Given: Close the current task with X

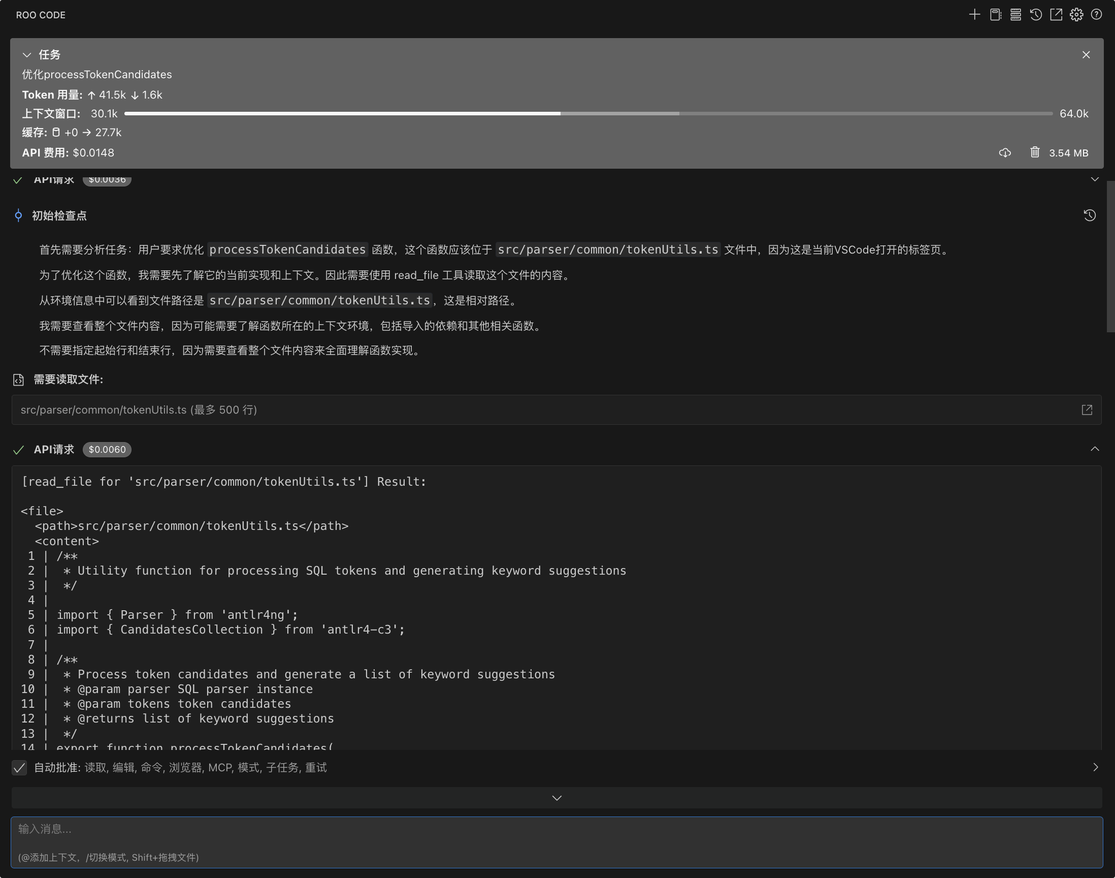Looking at the screenshot, I should tap(1086, 54).
